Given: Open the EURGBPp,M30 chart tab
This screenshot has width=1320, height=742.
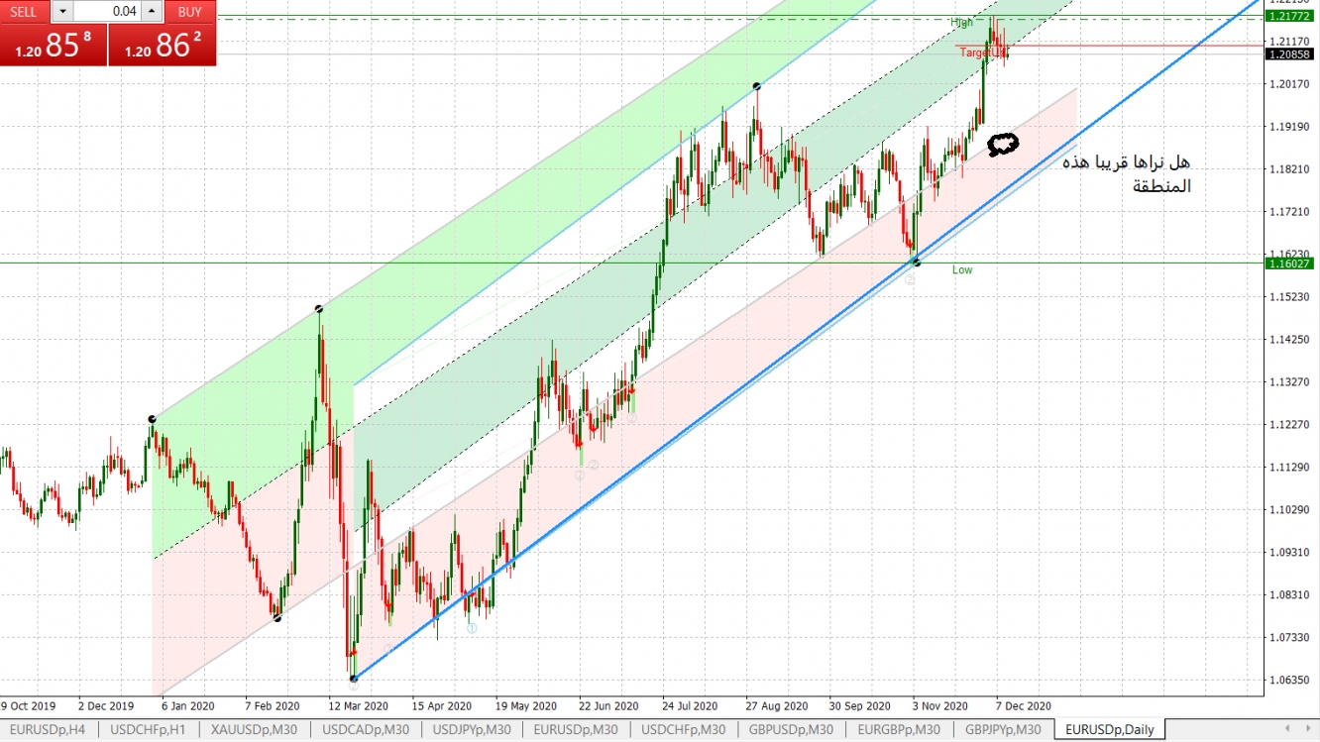Looking at the screenshot, I should pos(900,730).
